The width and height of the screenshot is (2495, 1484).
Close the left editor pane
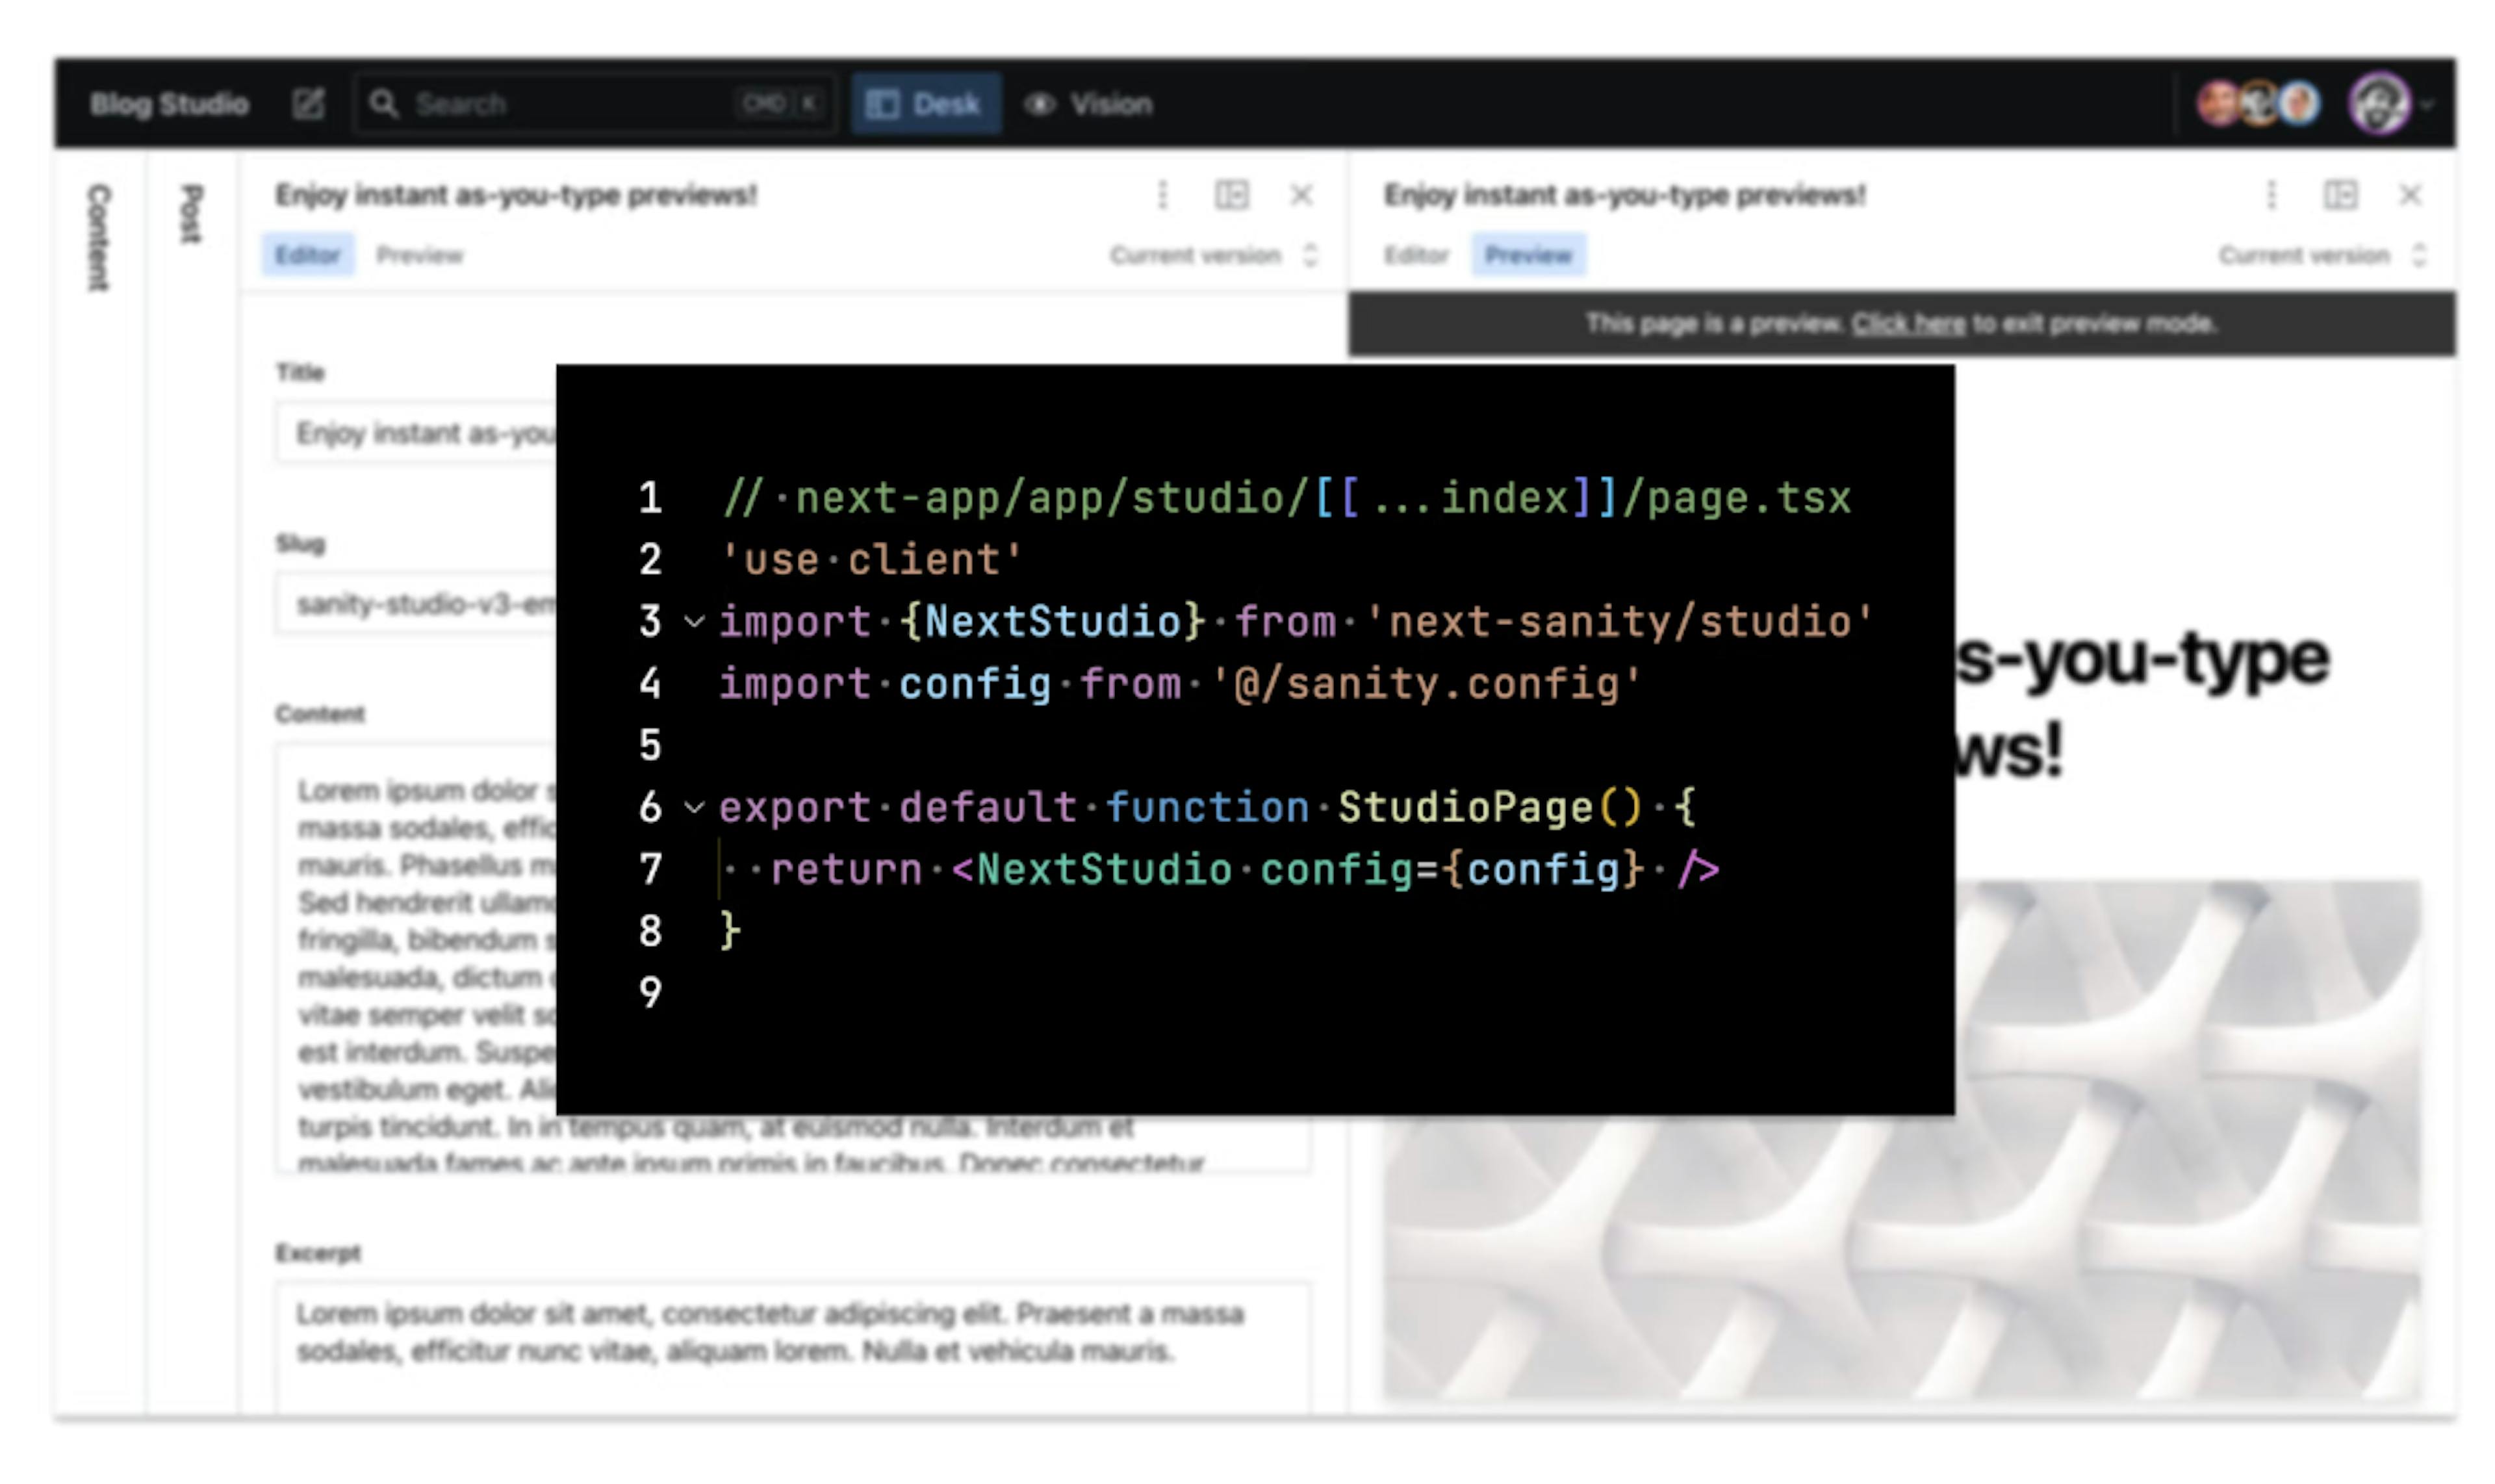1301,195
